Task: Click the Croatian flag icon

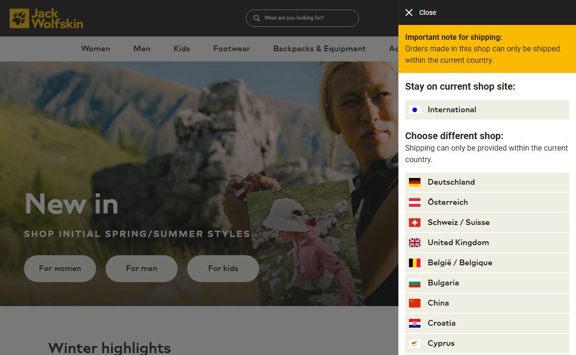Action: 415,323
